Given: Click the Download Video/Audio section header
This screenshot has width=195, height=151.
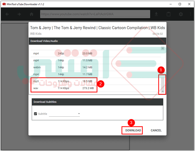Looking at the screenshot, I should [97, 41].
